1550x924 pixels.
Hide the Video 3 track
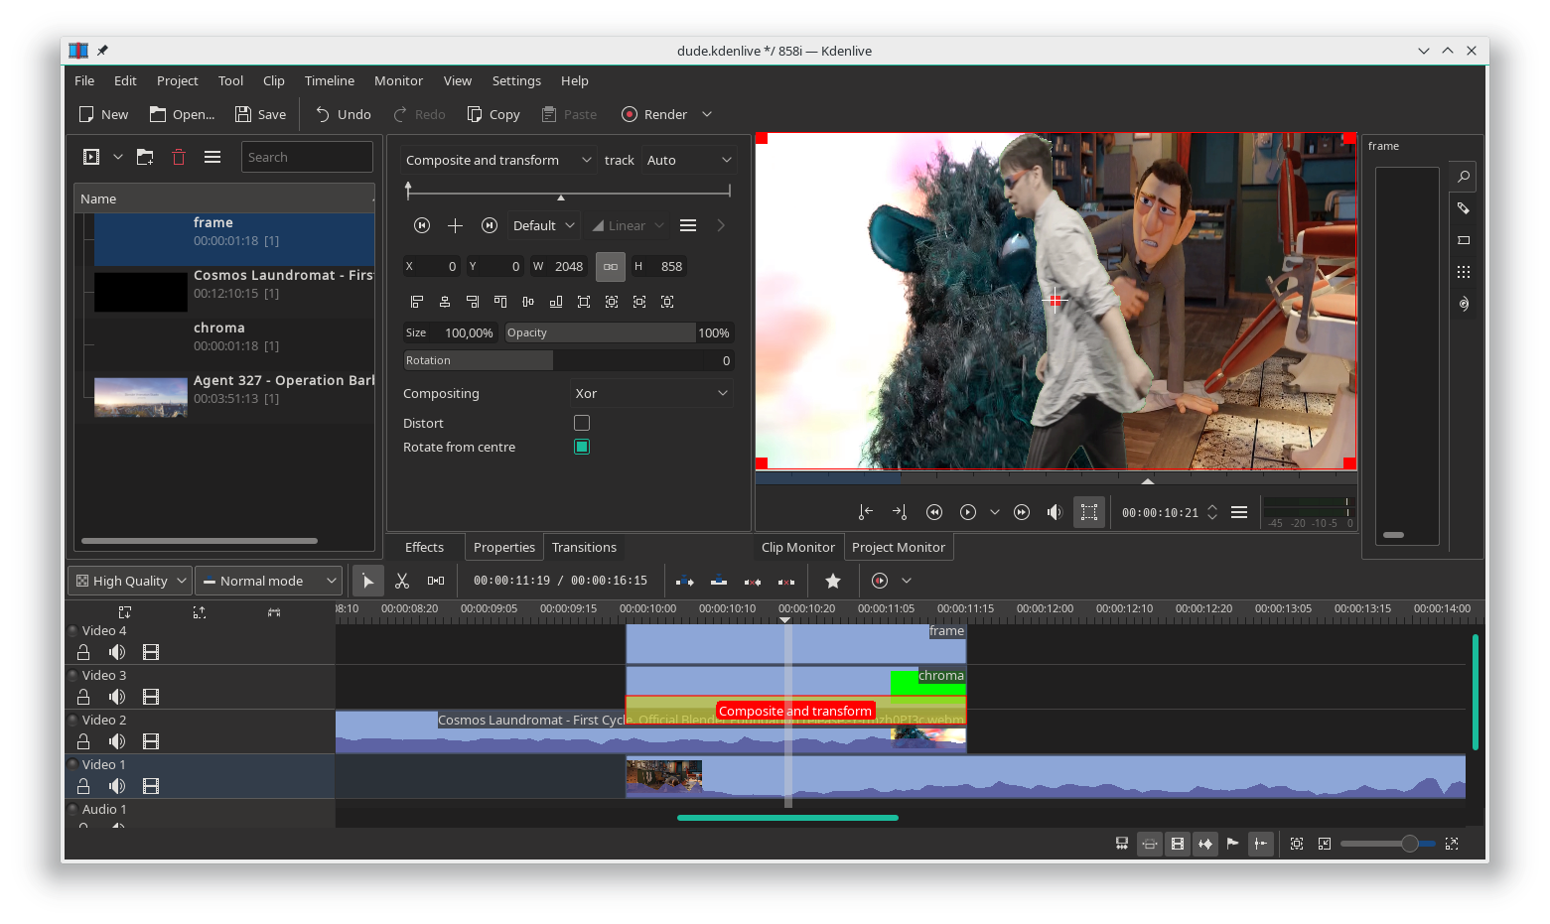tap(151, 697)
